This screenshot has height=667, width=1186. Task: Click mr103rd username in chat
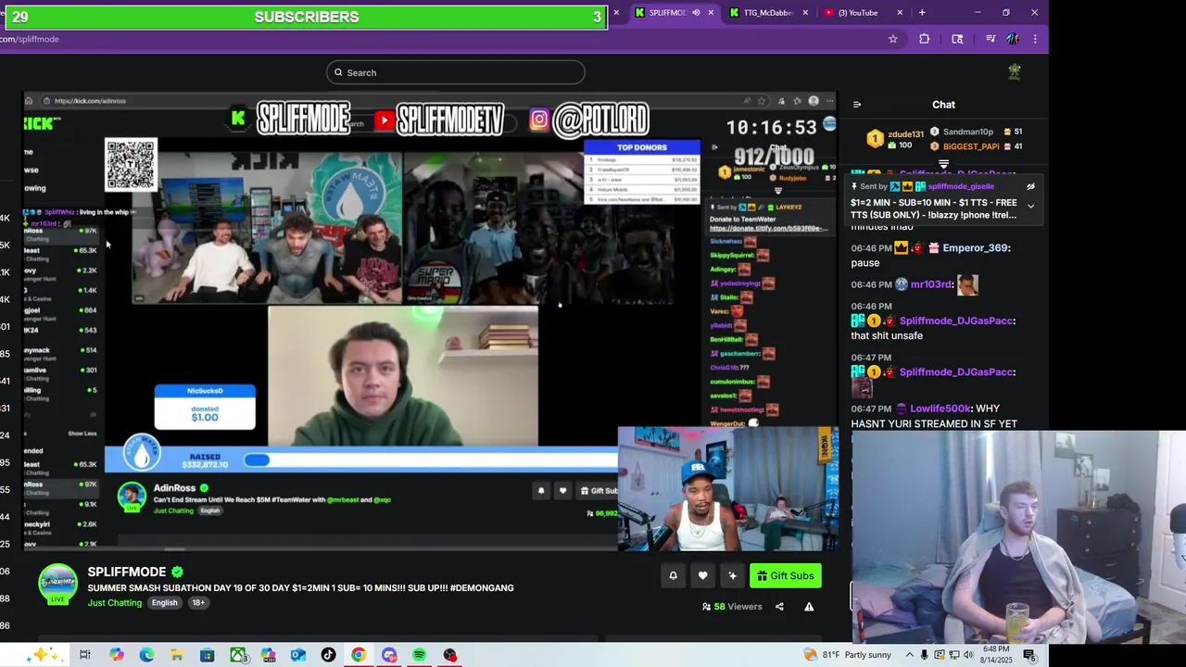click(932, 284)
